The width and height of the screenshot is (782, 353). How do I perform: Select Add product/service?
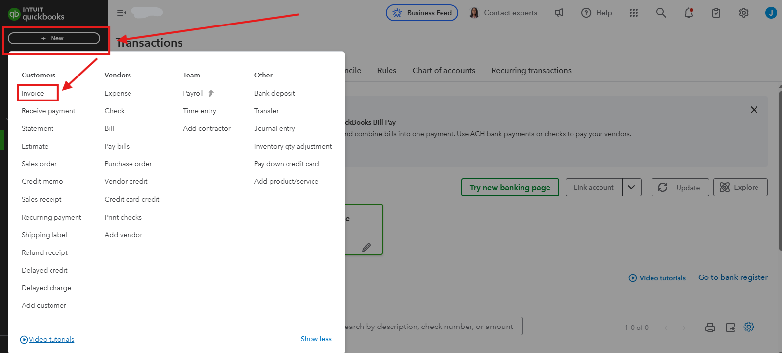pyautogui.click(x=287, y=181)
